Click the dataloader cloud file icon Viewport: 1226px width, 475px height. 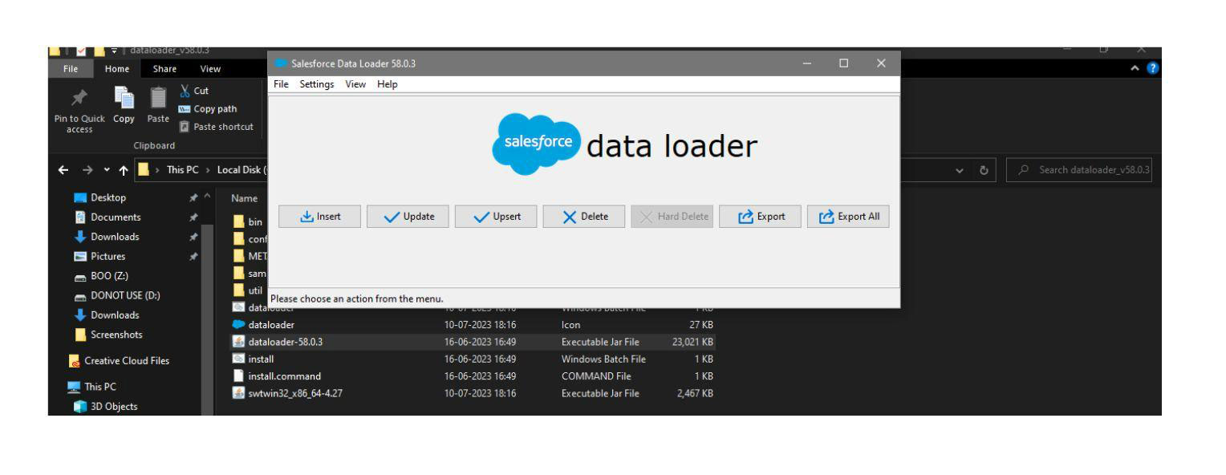(238, 325)
